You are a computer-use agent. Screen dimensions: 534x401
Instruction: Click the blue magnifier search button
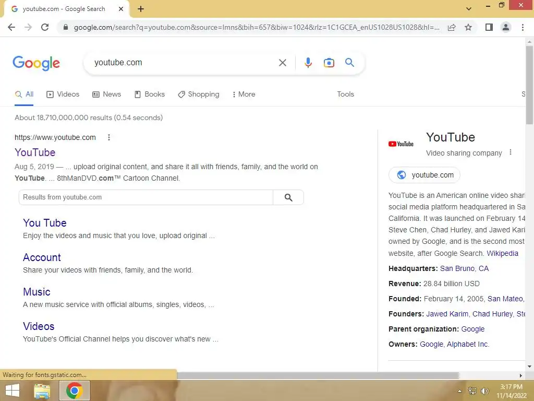349,63
